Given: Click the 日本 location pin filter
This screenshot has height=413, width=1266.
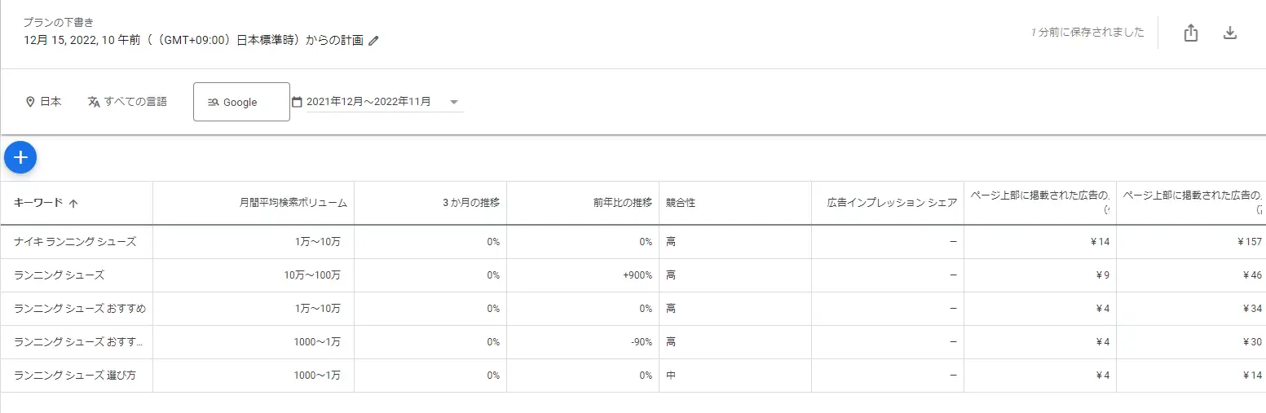Looking at the screenshot, I should 43,102.
